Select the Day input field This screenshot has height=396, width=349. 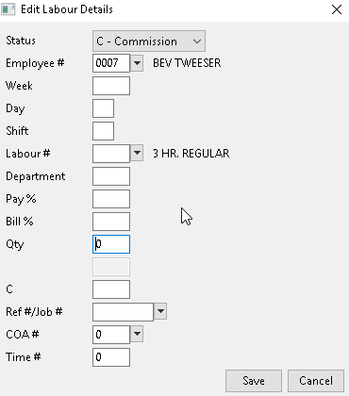(103, 108)
